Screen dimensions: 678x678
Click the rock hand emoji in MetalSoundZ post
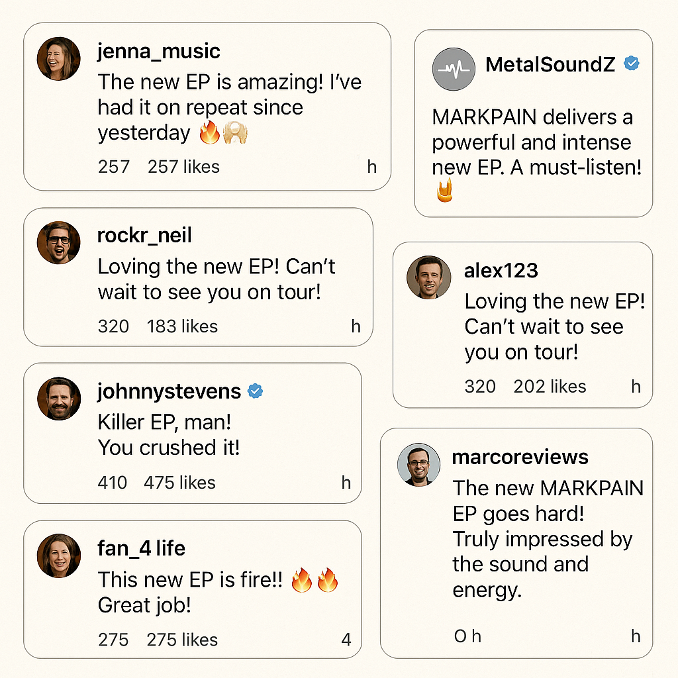tap(445, 190)
